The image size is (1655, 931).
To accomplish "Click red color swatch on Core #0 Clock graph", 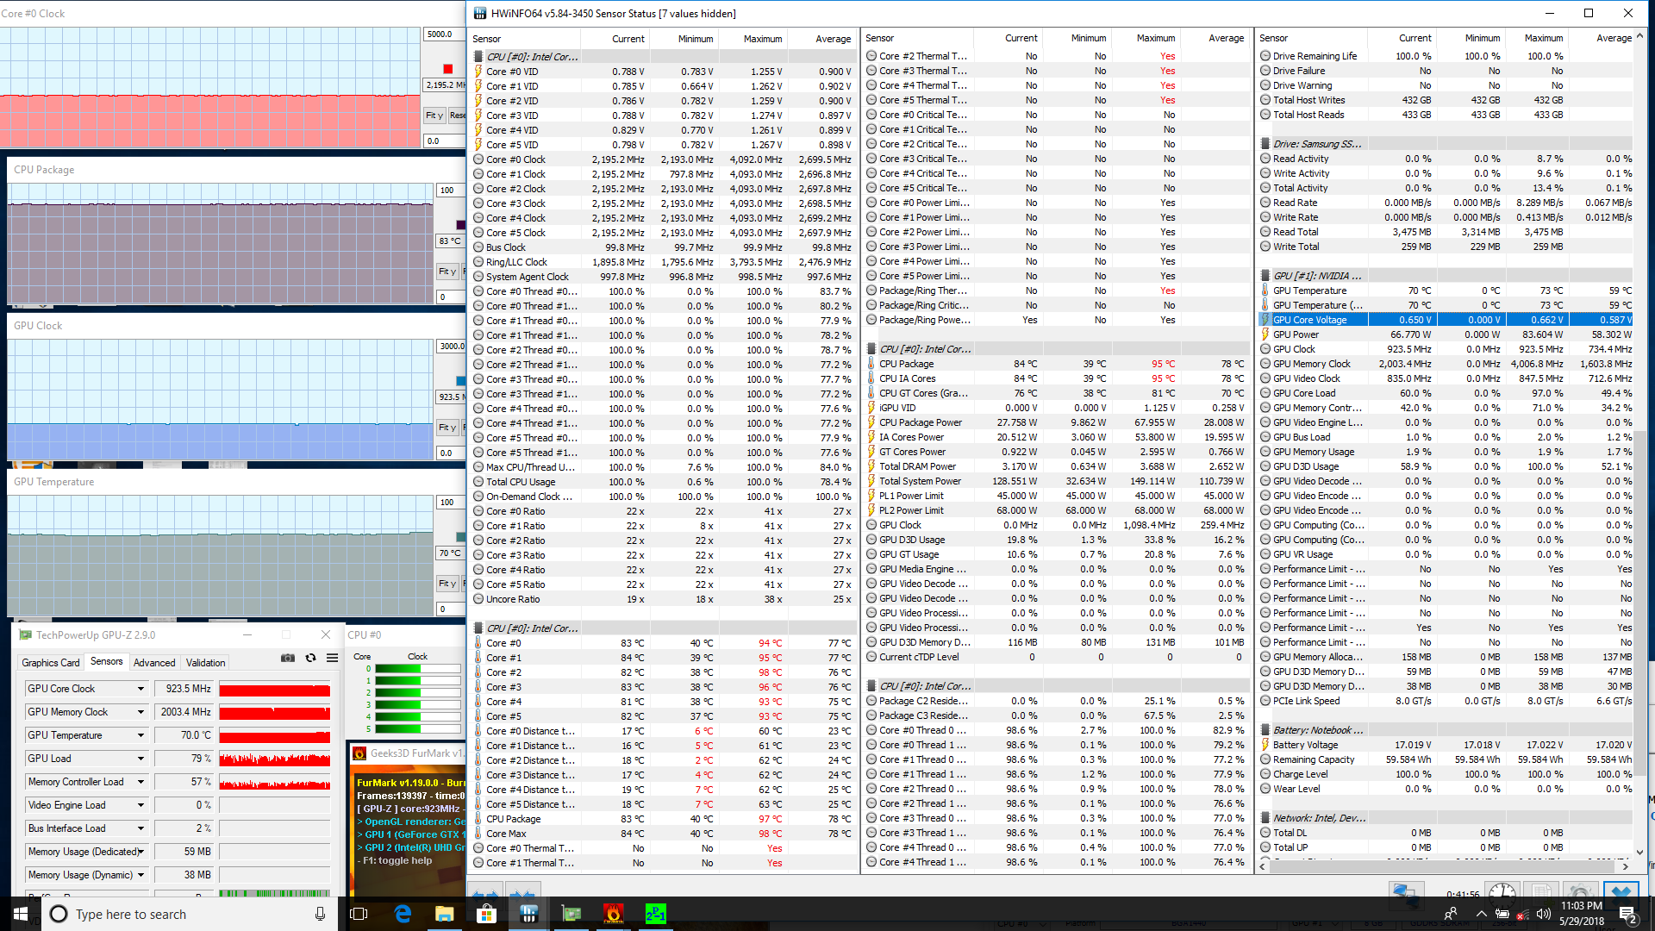I will tap(447, 69).
